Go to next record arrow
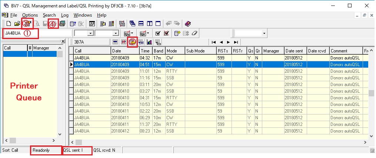376x158 pixels. (x=229, y=42)
